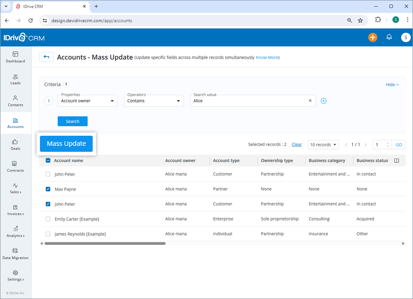Open the Dashboard from the sidebar
The image size is (413, 299).
[x=15, y=57]
